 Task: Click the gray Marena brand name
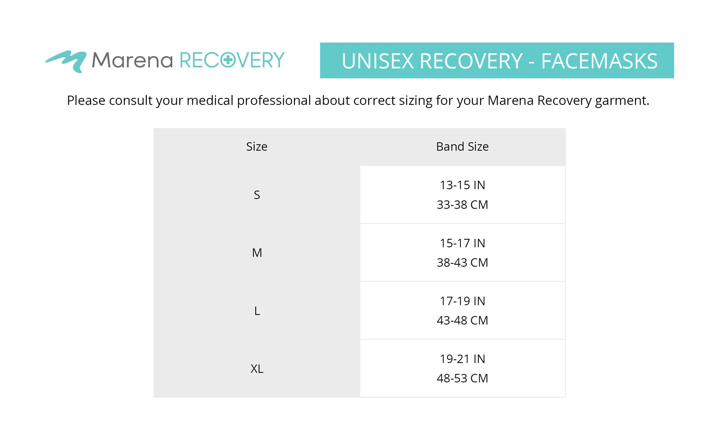132,60
